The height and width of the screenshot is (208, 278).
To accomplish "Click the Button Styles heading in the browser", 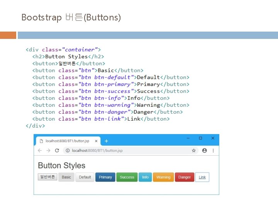I will (62, 166).
